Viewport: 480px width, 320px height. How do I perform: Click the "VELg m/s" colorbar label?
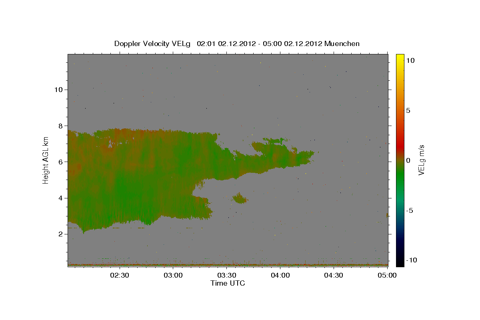(x=421, y=160)
